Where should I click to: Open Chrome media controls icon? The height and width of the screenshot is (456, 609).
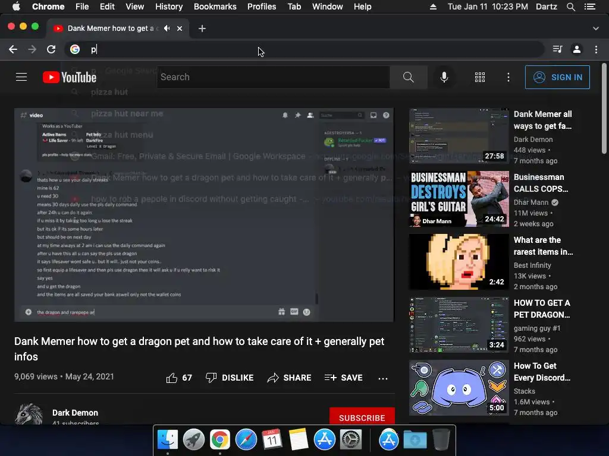pyautogui.click(x=558, y=49)
